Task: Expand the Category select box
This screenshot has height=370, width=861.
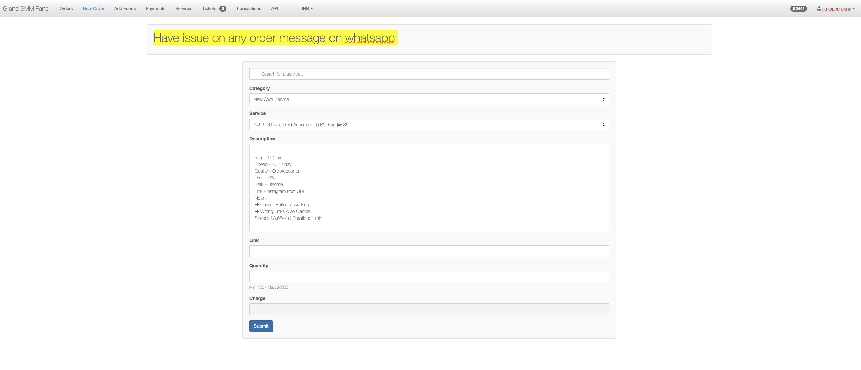Action: 429,99
